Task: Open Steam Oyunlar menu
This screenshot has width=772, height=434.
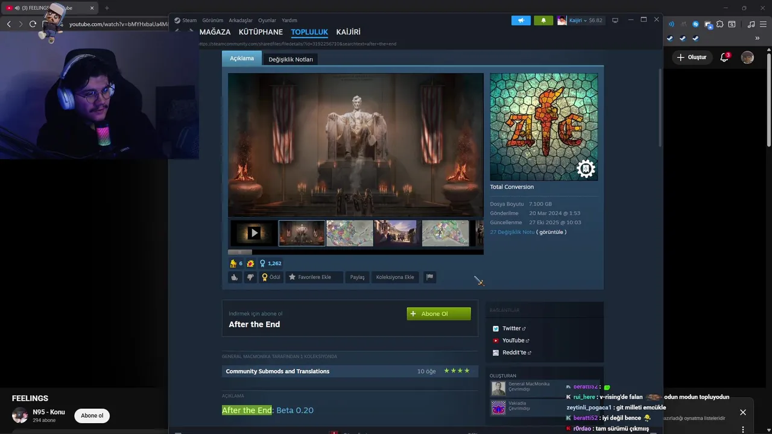Action: pyautogui.click(x=267, y=20)
